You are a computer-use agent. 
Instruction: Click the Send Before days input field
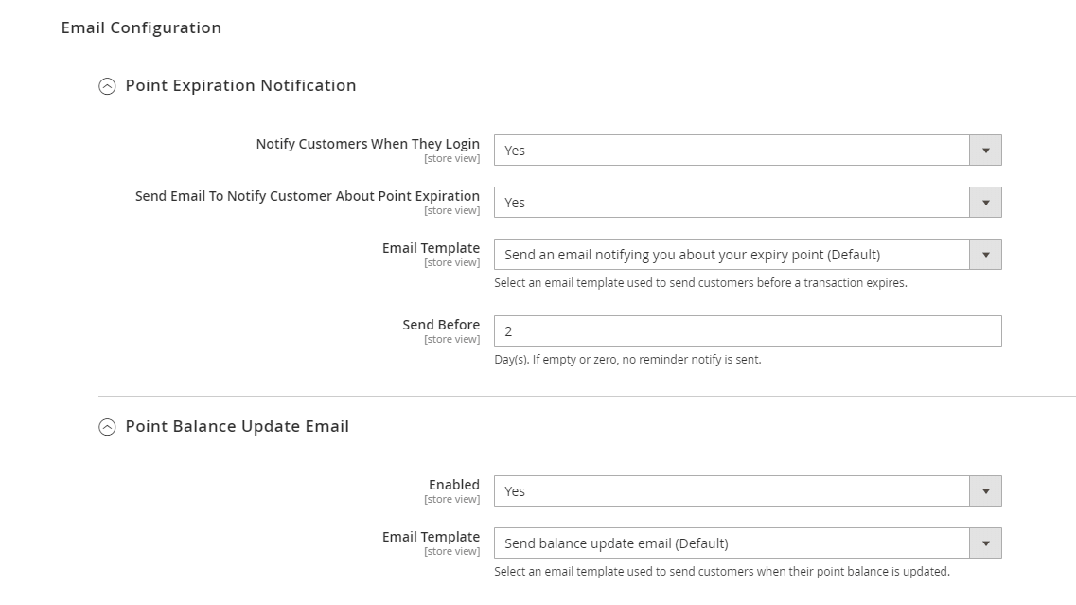click(x=747, y=331)
